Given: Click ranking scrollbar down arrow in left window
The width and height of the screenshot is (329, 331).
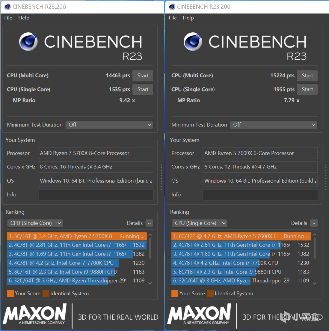Looking at the screenshot, I should coord(150,283).
